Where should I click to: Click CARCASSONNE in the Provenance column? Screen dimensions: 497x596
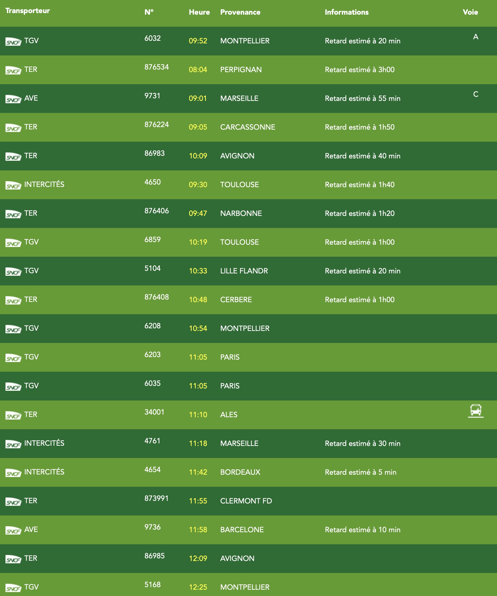[248, 127]
